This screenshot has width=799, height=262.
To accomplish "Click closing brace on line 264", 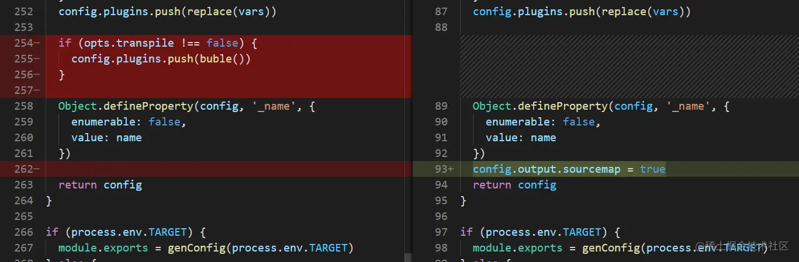I will (49, 201).
